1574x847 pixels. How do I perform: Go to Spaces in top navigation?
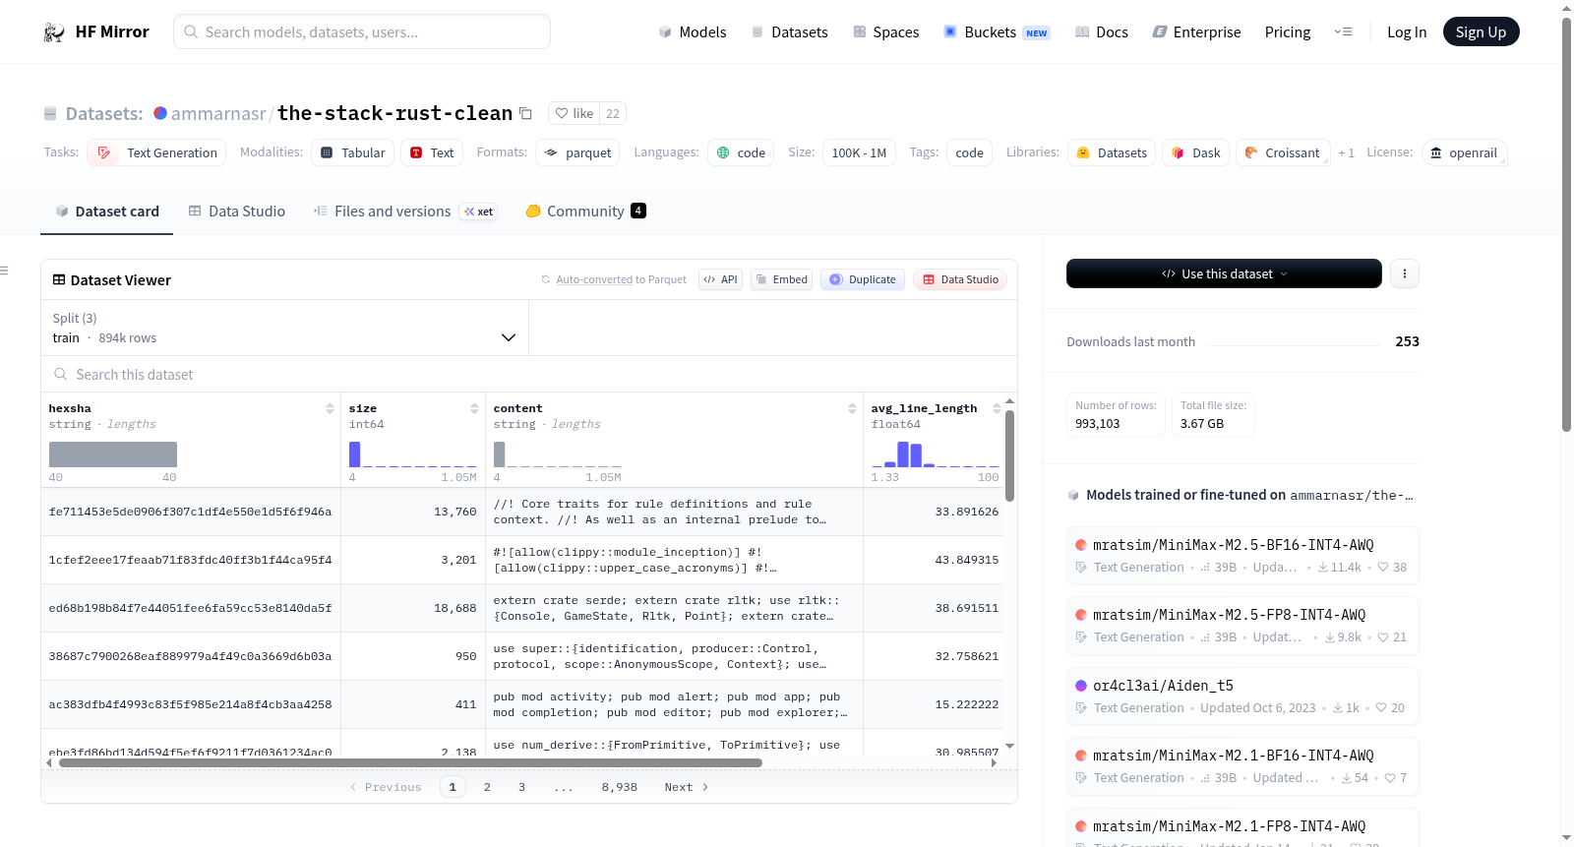point(885,32)
